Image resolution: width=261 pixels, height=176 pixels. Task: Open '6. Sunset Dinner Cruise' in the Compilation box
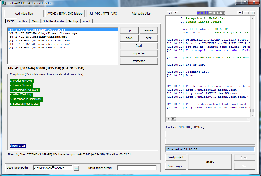(x=25, y=104)
